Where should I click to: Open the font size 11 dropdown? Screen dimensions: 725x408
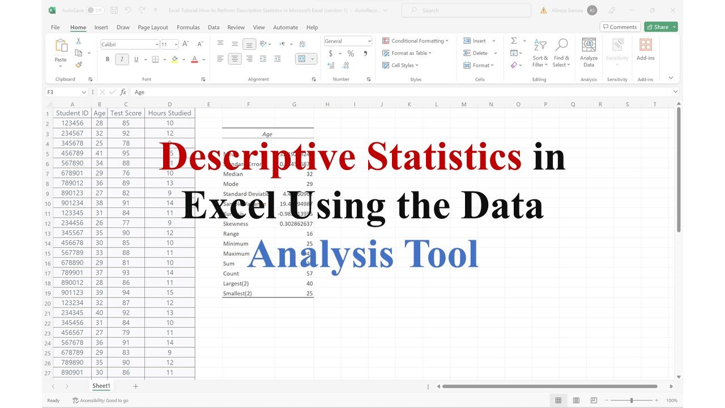tap(176, 44)
